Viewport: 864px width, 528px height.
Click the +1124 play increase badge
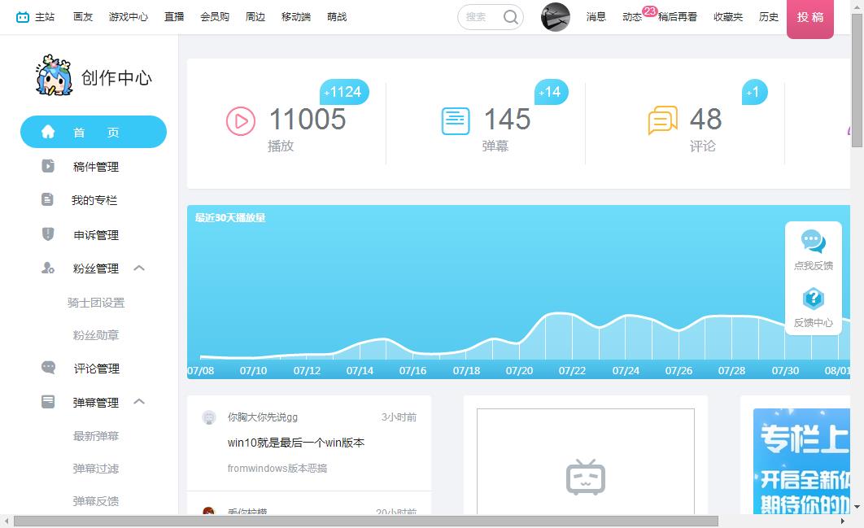pos(344,92)
